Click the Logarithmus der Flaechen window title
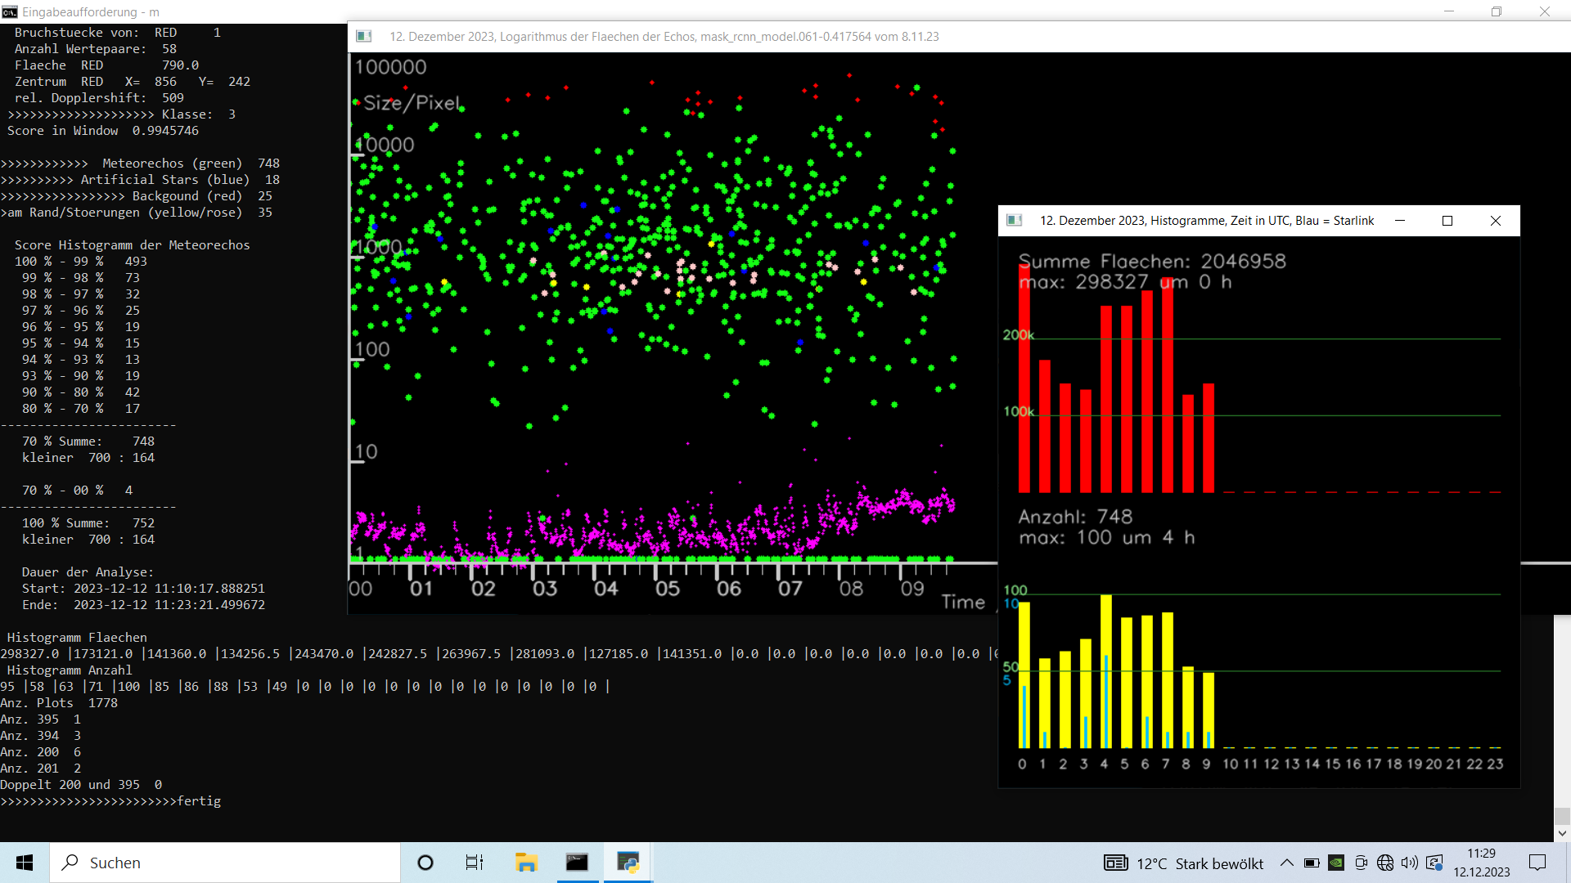This screenshot has width=1571, height=883. tap(664, 37)
